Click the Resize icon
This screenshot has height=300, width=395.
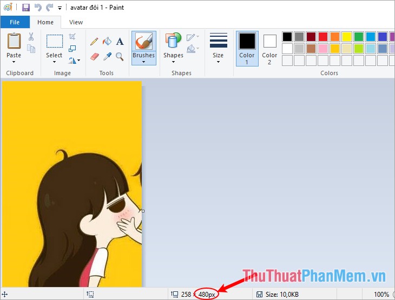pos(73,48)
